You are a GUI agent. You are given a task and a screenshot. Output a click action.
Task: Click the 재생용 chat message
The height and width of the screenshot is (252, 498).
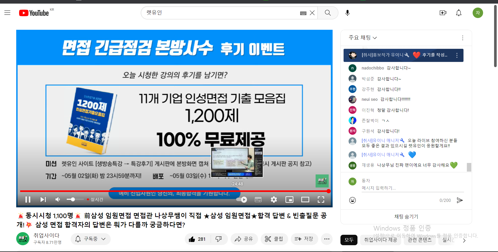(x=417, y=165)
